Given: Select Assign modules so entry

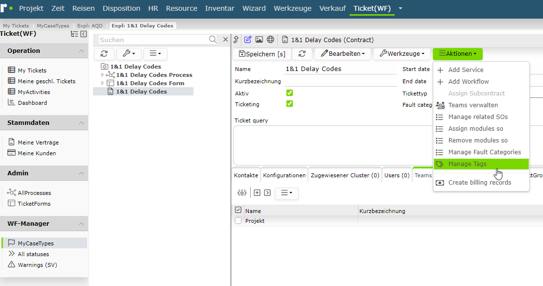Looking at the screenshot, I should coord(481,129).
